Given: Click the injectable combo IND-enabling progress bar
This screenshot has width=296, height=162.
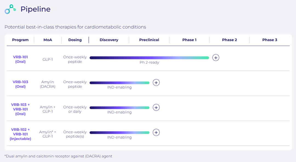Looking at the screenshot, I should (119, 132).
